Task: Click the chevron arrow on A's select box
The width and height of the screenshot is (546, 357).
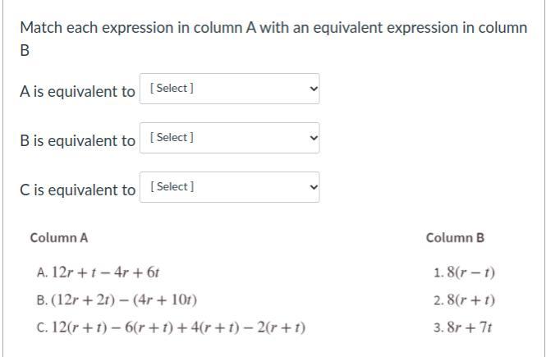Action: pyautogui.click(x=311, y=89)
